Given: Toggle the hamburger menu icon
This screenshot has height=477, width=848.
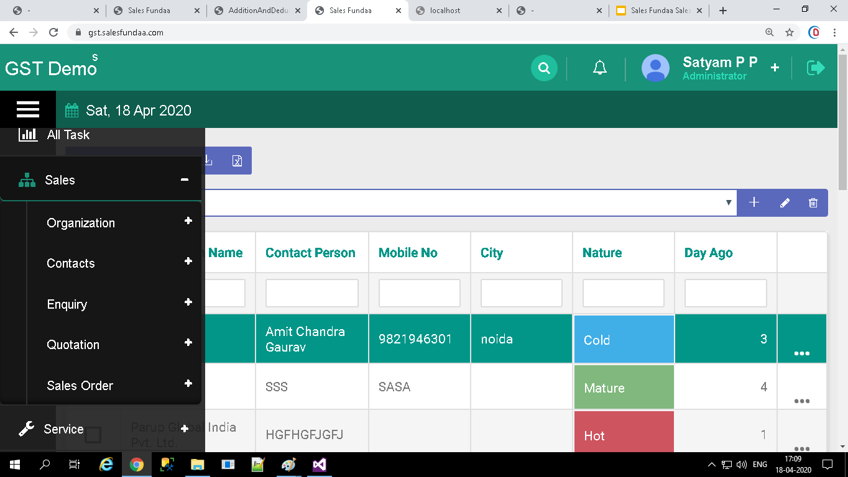Looking at the screenshot, I should (x=28, y=110).
